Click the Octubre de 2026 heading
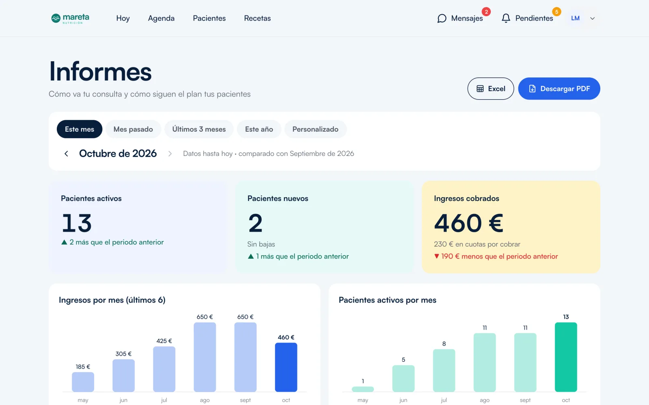Image resolution: width=649 pixels, height=405 pixels. click(118, 153)
